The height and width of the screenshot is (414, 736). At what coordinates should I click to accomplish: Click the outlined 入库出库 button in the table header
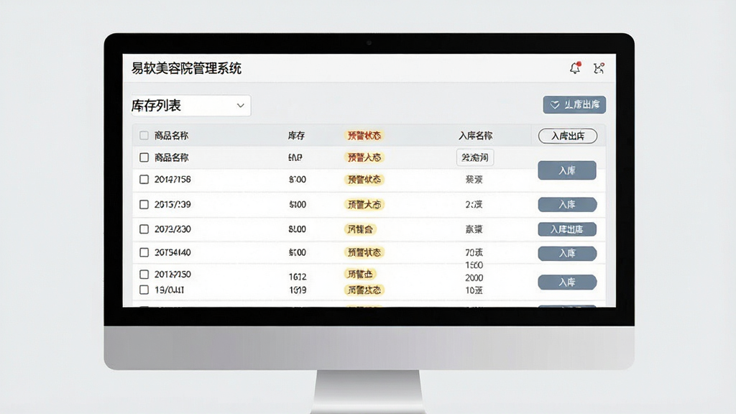[x=568, y=136]
